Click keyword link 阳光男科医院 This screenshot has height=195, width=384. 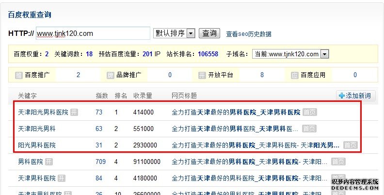pos(37,145)
